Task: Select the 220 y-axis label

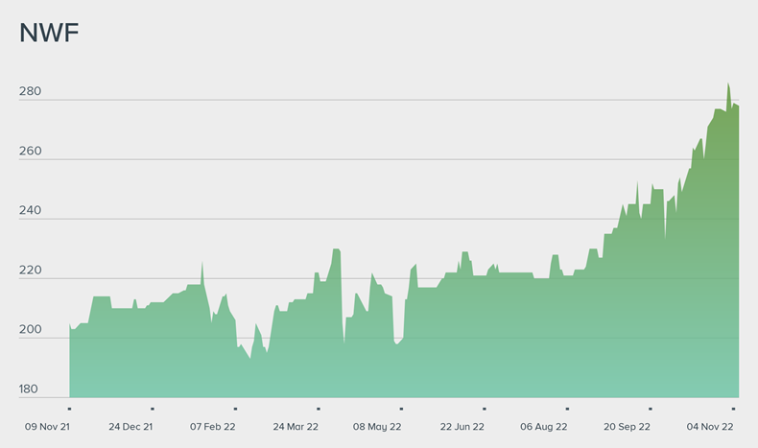Action: click(30, 271)
